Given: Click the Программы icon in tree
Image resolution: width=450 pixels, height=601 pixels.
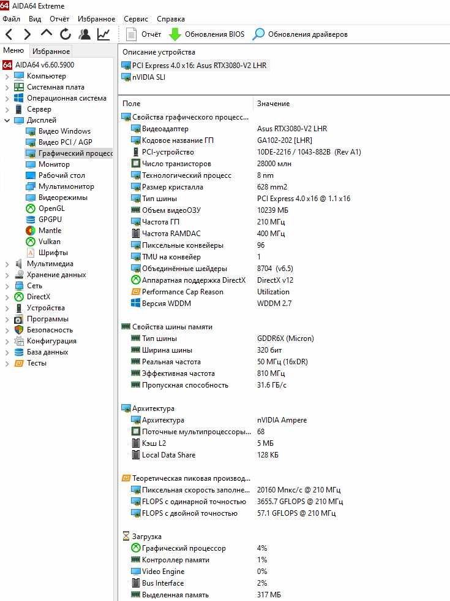Looking at the screenshot, I should click(19, 319).
